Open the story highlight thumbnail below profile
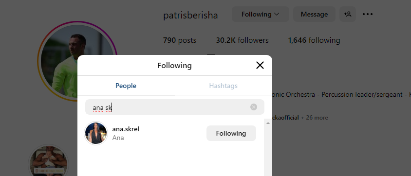The image size is (411, 176). [x=49, y=160]
